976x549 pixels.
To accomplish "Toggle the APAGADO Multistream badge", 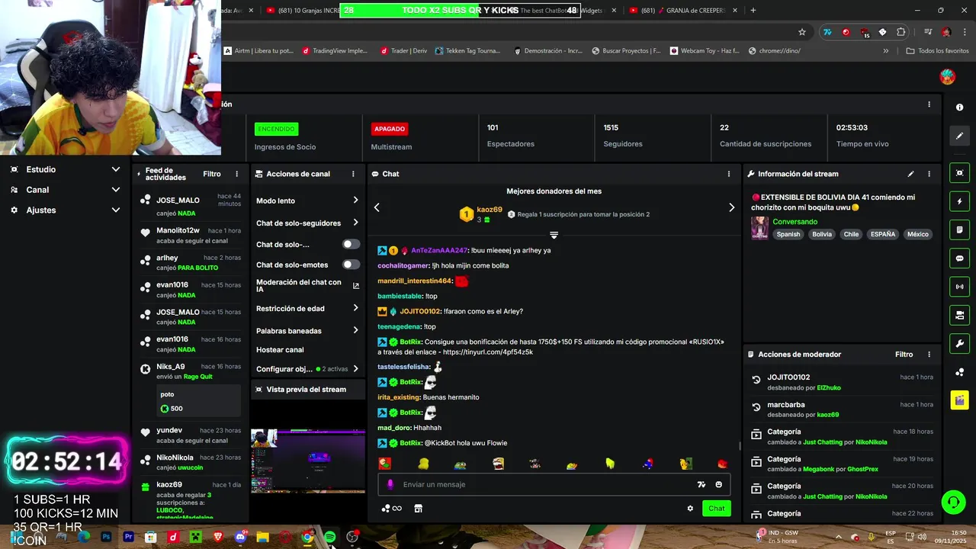I will click(x=390, y=129).
